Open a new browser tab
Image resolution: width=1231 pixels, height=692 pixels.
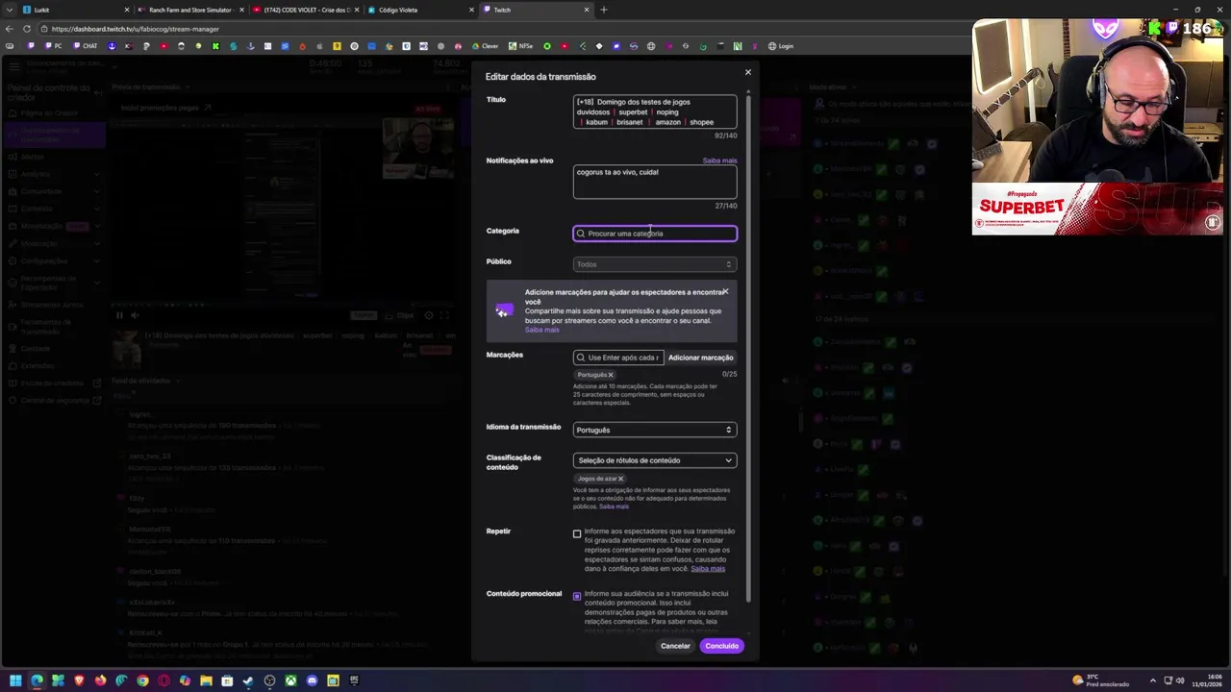point(604,10)
